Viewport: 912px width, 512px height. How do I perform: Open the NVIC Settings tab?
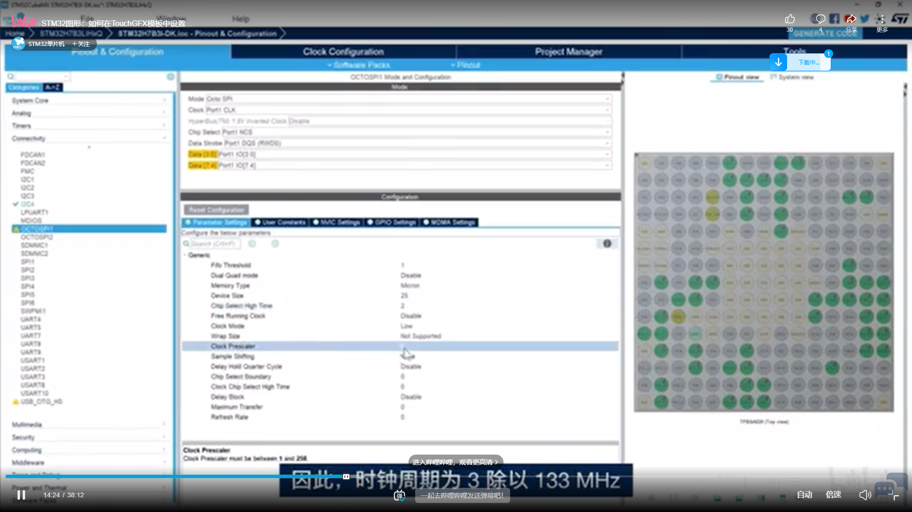pyautogui.click(x=336, y=223)
